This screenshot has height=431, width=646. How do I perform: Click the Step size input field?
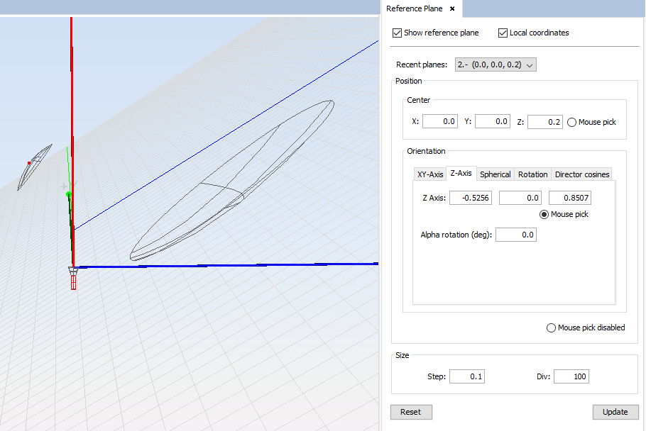(466, 376)
